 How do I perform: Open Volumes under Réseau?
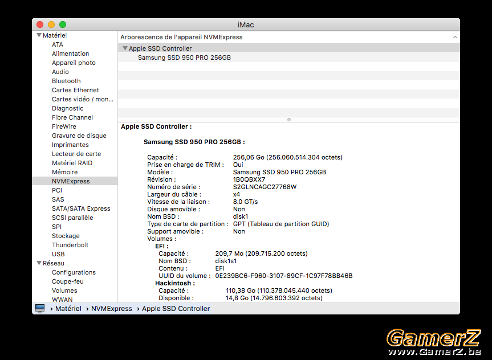64,291
